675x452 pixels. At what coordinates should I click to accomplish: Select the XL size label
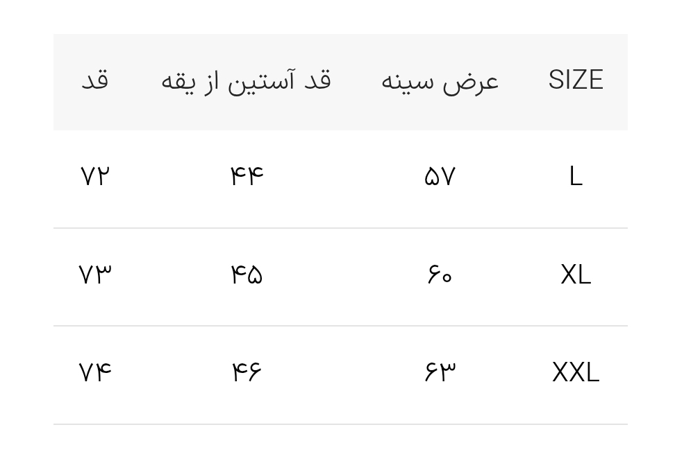pyautogui.click(x=575, y=275)
